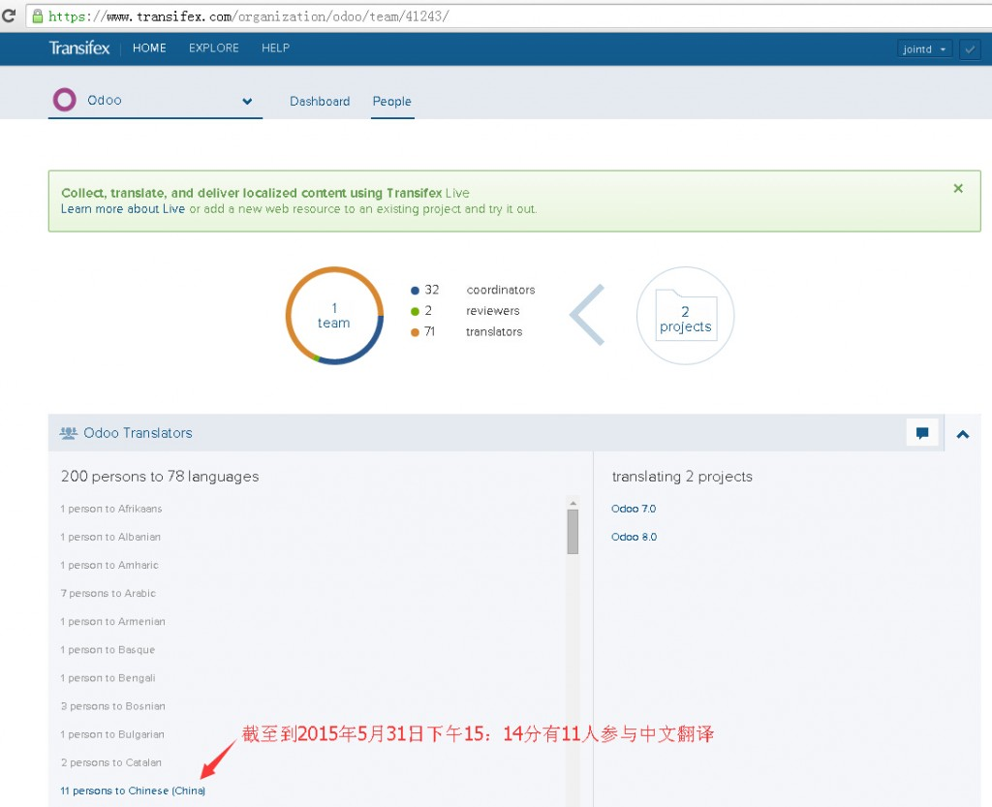Image resolution: width=992 pixels, height=807 pixels.
Task: Click the left chevron arrow between stats
Action: click(x=588, y=314)
